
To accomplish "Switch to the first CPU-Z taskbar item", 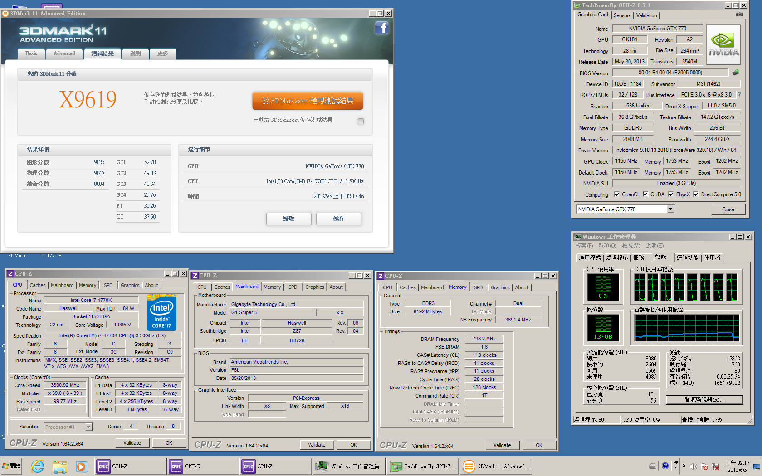I will 131,466.
